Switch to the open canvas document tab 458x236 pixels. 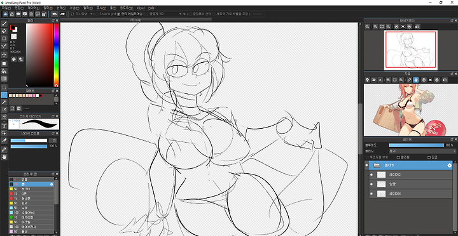136,20
